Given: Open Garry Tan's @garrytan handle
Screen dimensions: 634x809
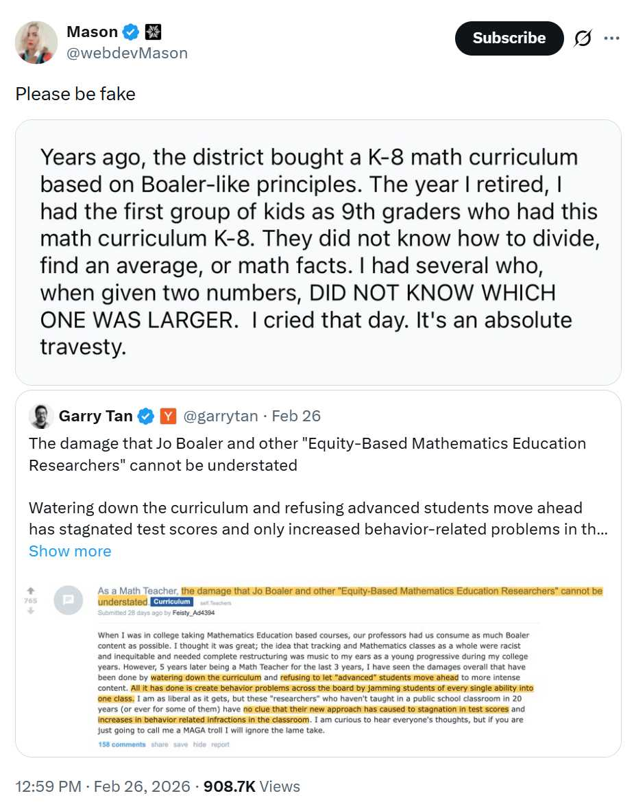Looking at the screenshot, I should [x=220, y=416].
